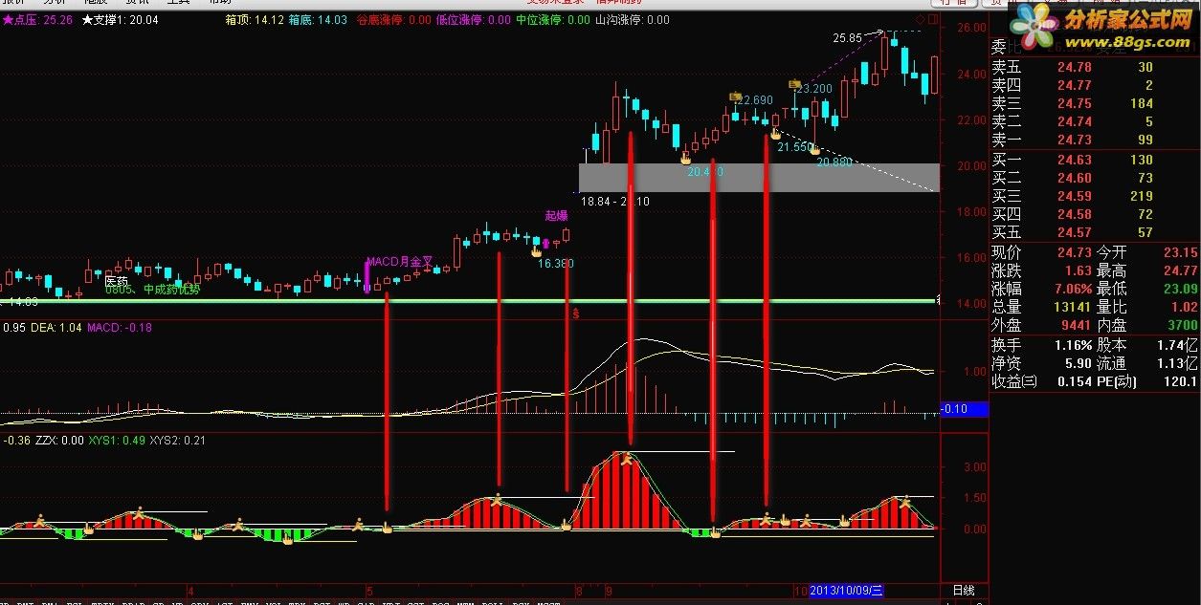Click the ★点压: 25.26 indicator readout
Screen dimensions: 1201x605
pyautogui.click(x=38, y=19)
